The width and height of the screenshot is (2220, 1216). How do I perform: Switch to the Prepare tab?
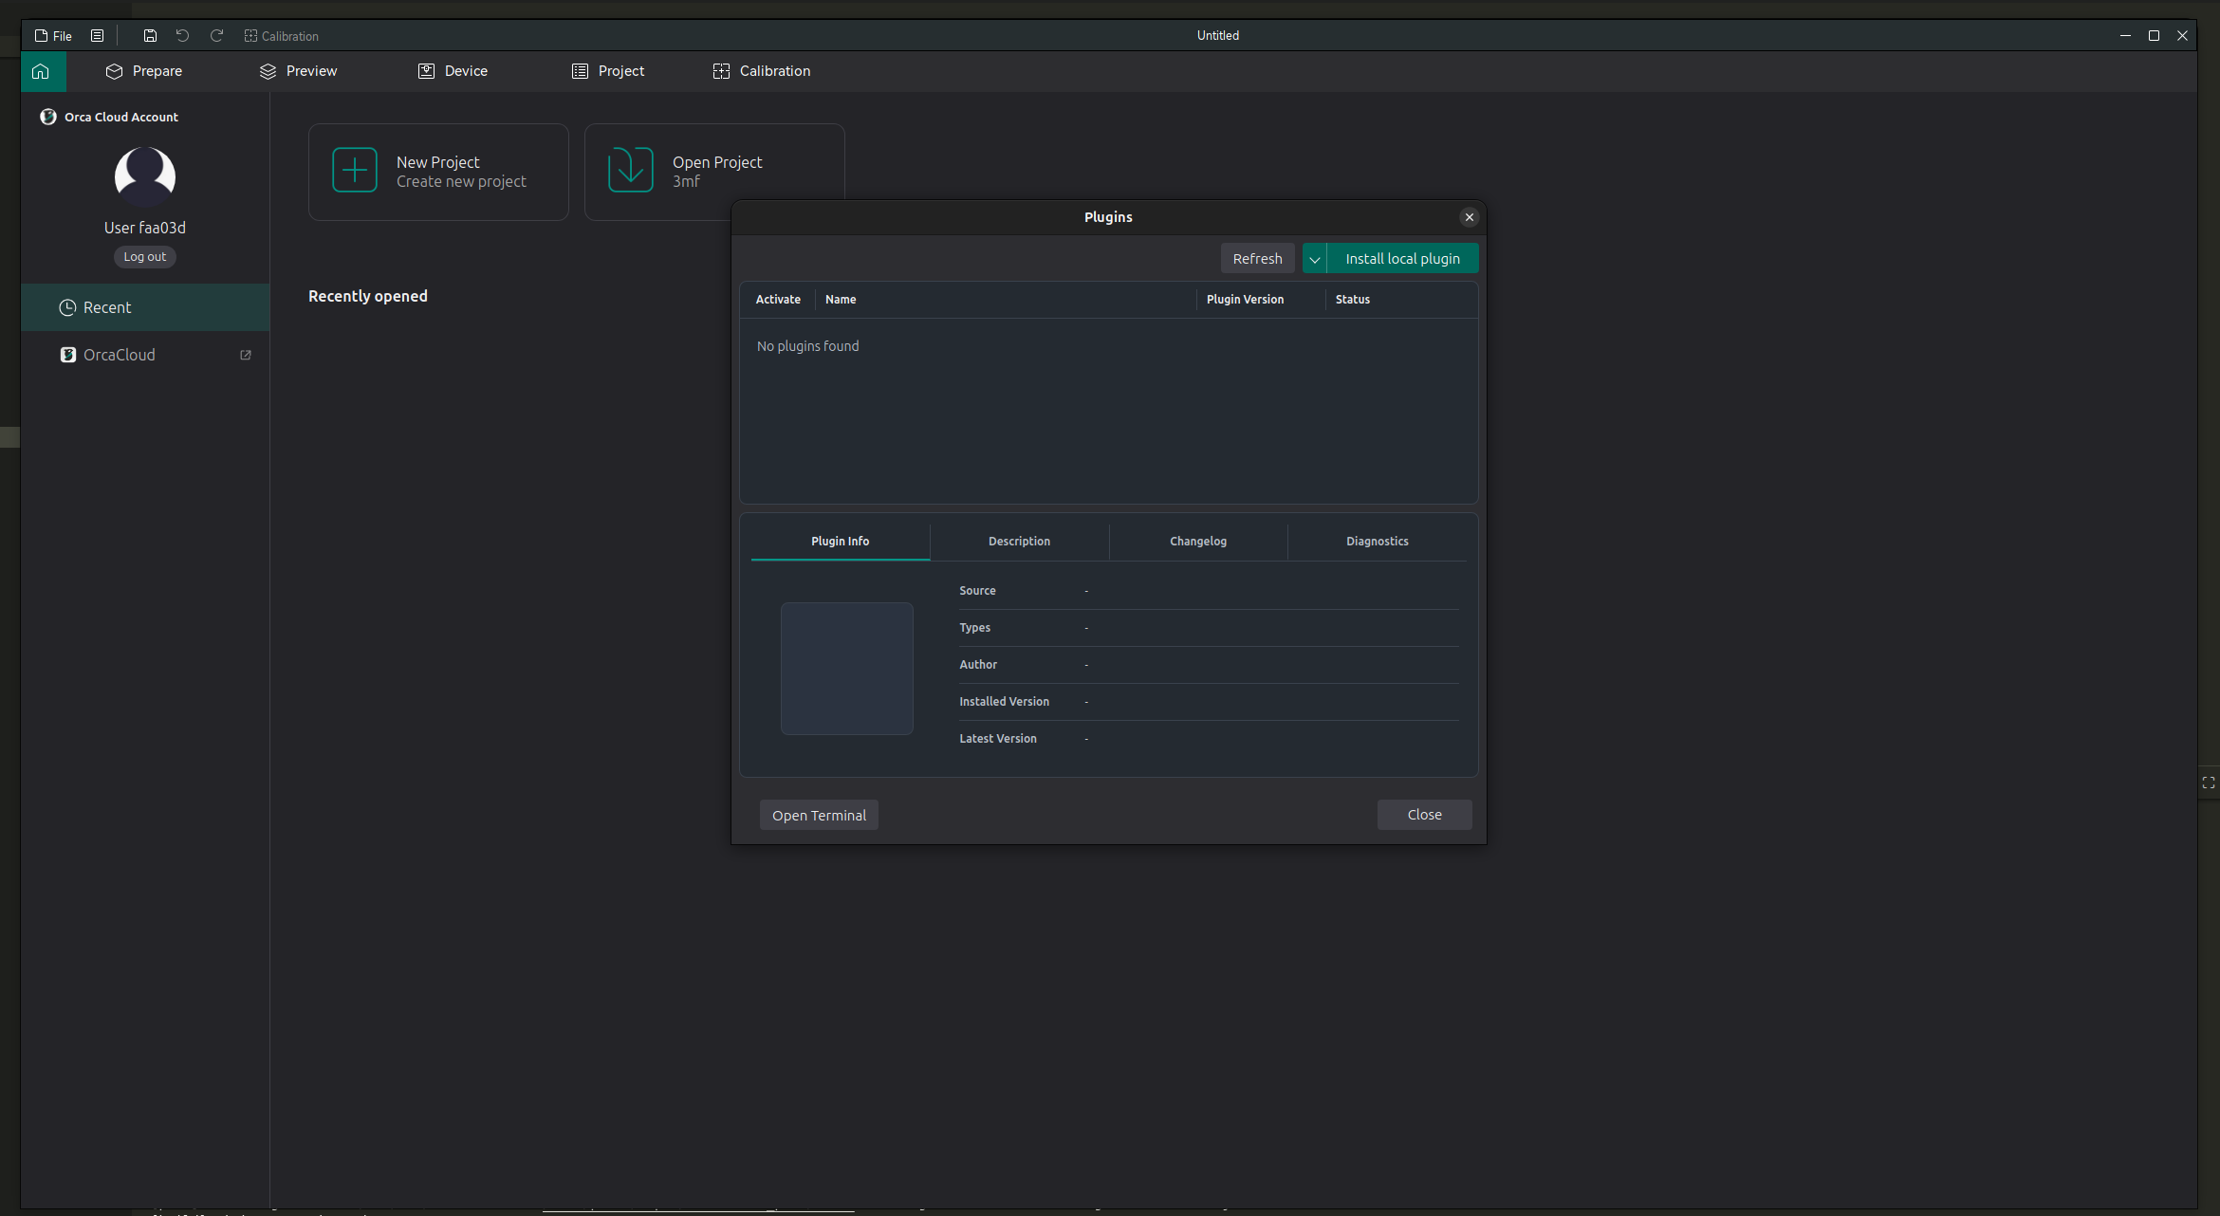(144, 71)
